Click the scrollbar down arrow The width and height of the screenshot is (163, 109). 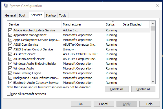pyautogui.click(x=153, y=82)
